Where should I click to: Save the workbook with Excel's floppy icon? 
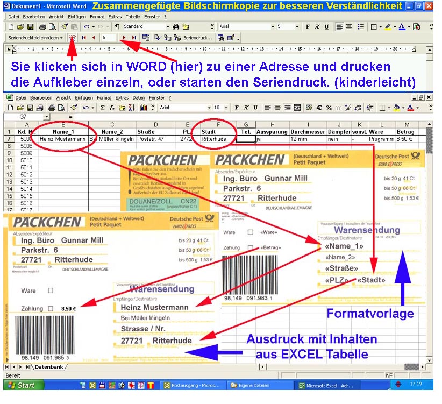point(30,108)
